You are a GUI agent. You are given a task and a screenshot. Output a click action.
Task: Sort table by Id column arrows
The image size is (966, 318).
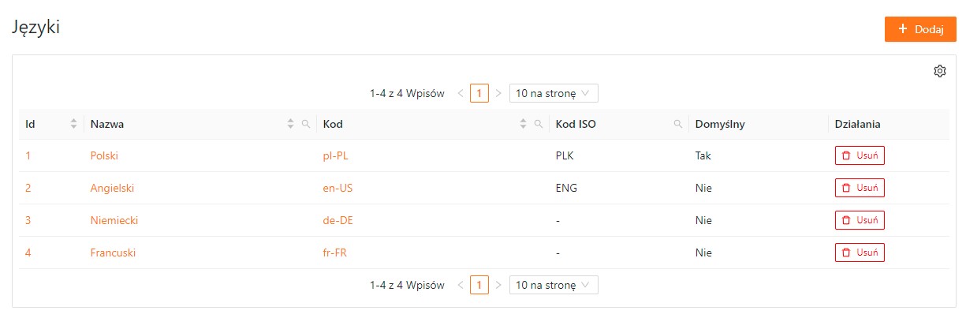pos(74,124)
